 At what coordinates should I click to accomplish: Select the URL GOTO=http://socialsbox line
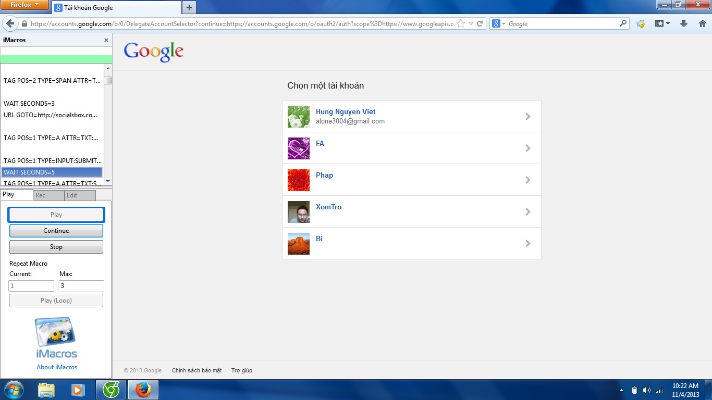tap(52, 115)
